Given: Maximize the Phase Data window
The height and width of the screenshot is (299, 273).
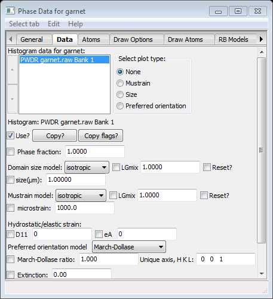Looking at the screenshot, I should click(238, 11).
